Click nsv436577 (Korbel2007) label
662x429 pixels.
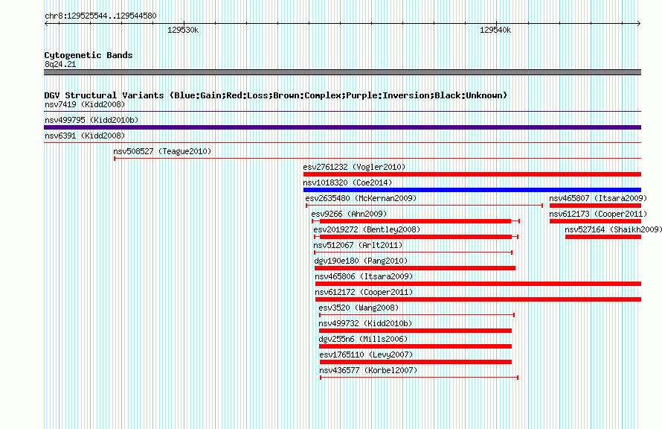point(368,370)
